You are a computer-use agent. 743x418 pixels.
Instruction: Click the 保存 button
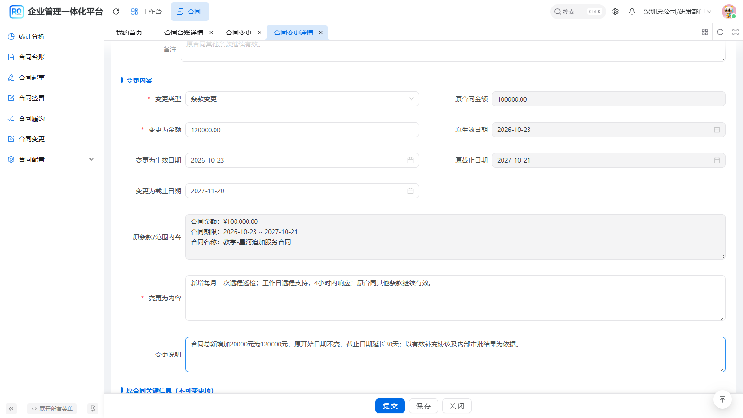(424, 406)
